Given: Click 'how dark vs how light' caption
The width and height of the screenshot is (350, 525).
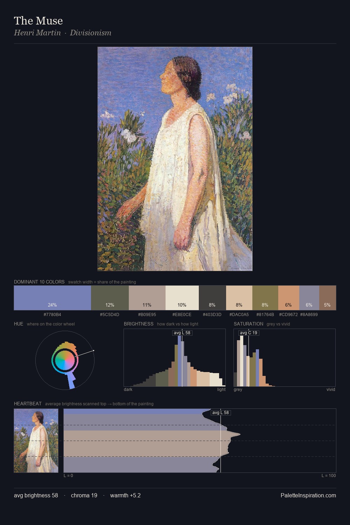Looking at the screenshot, I should tap(178, 324).
